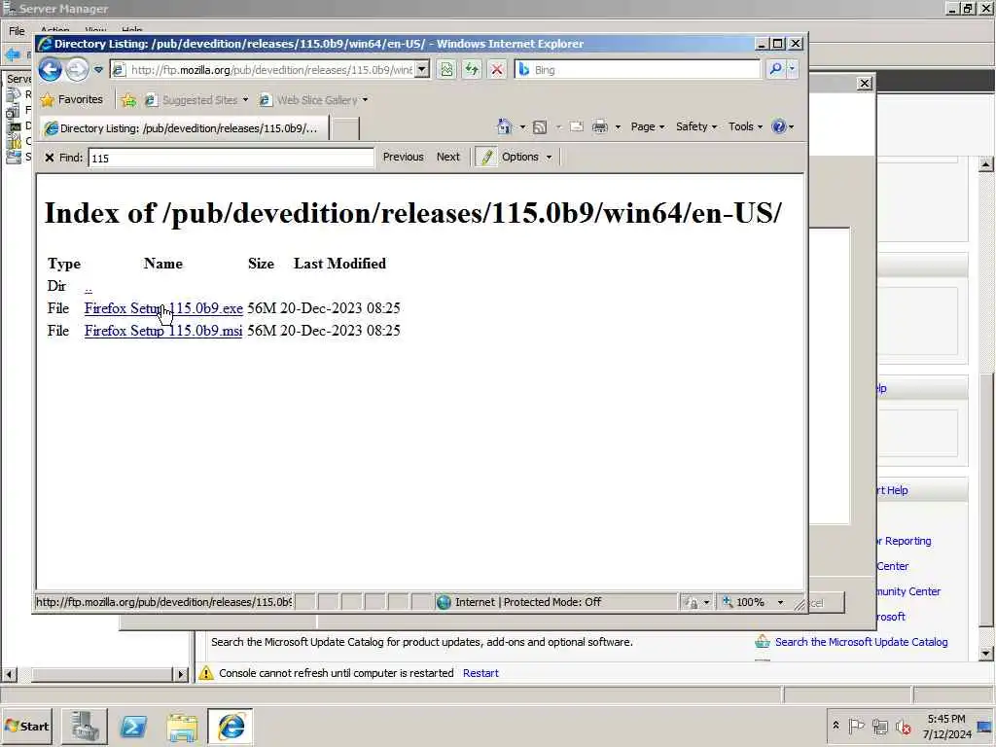Open Server Manager from taskbar

(85, 727)
